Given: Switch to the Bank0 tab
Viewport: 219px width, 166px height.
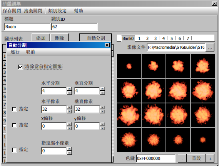Looking at the screenshot, I should click(x=128, y=38).
